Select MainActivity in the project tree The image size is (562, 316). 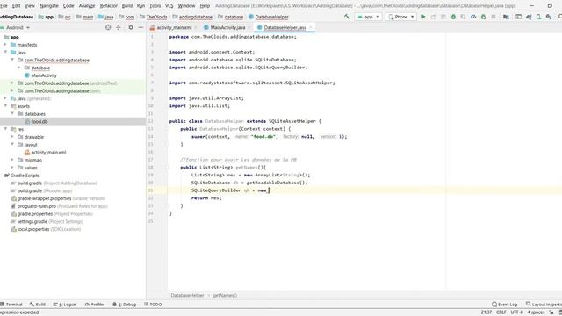(44, 75)
